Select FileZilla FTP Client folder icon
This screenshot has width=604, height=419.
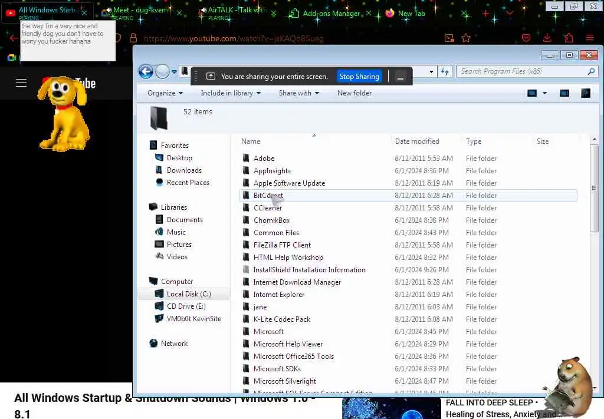click(246, 245)
